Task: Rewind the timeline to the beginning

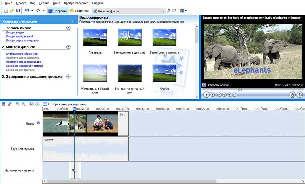Action: tap(31, 104)
